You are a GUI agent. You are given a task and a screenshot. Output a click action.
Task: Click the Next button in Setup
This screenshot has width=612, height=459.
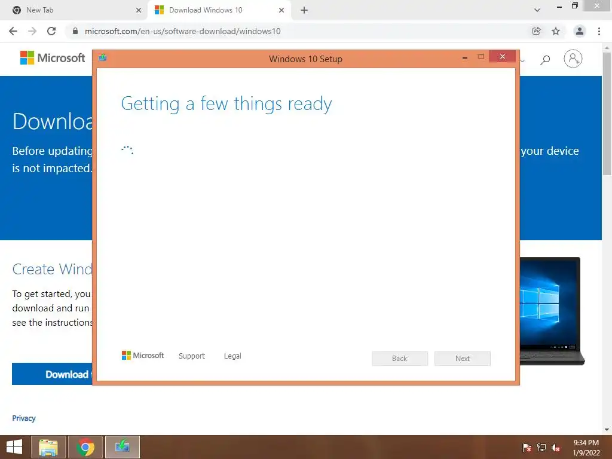463,359
